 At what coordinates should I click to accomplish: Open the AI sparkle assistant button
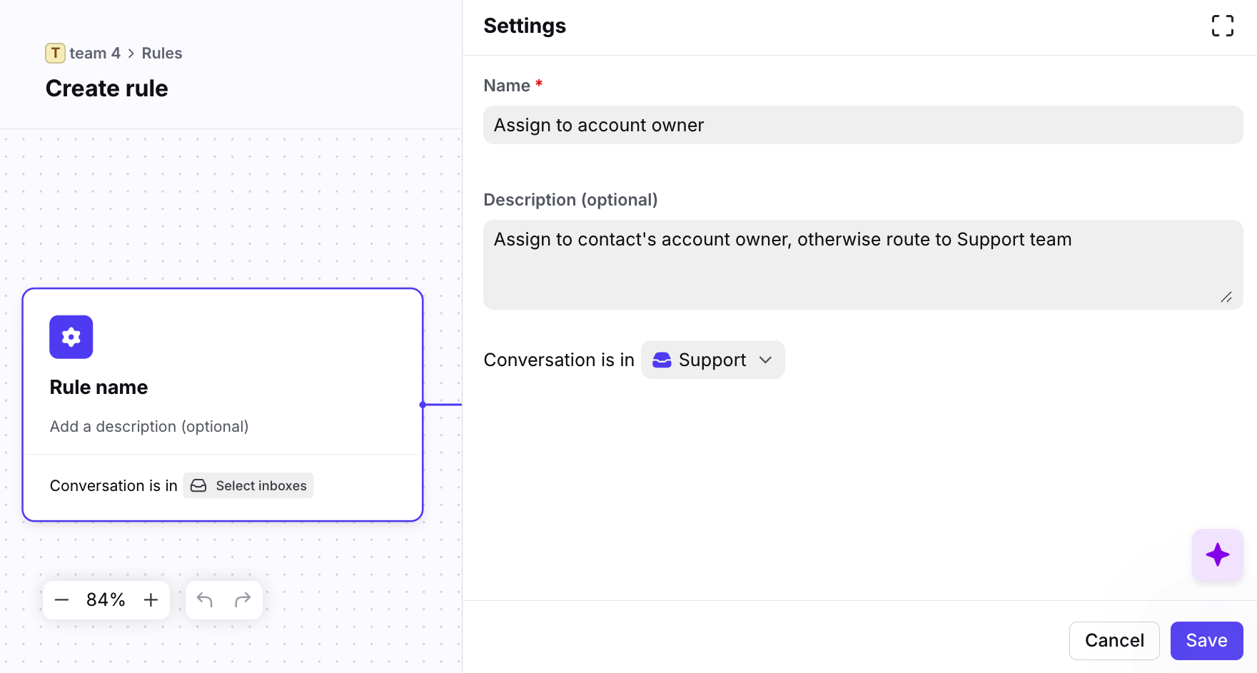click(x=1217, y=555)
